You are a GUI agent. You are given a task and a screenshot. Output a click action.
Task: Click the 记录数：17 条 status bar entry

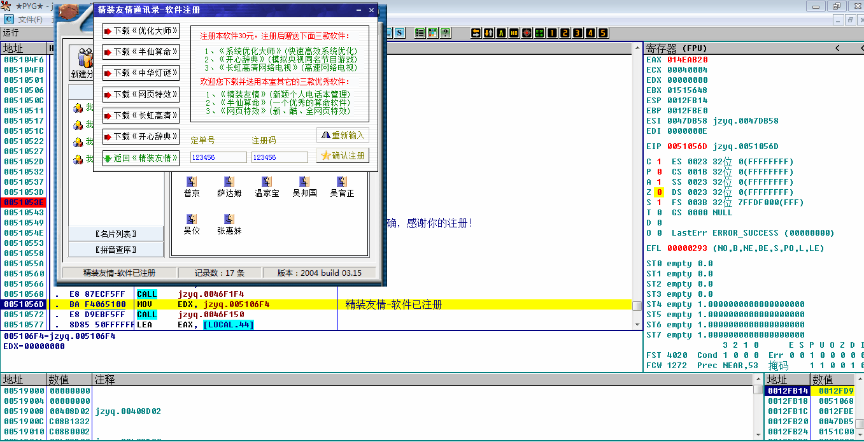click(219, 273)
